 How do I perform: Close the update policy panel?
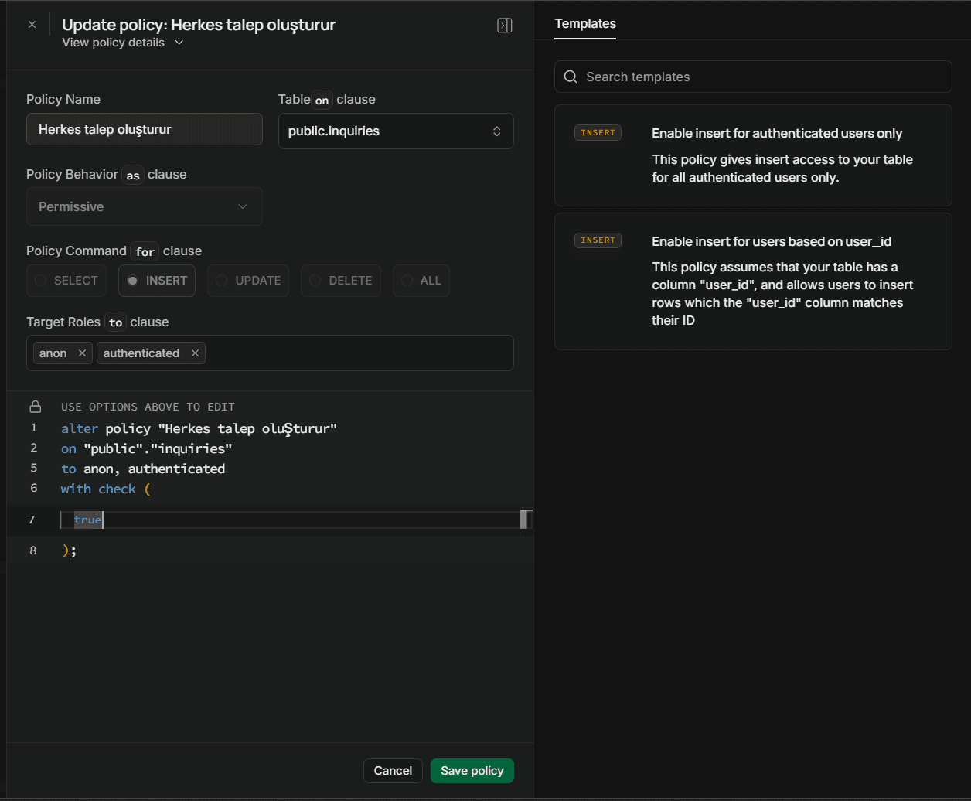click(32, 25)
